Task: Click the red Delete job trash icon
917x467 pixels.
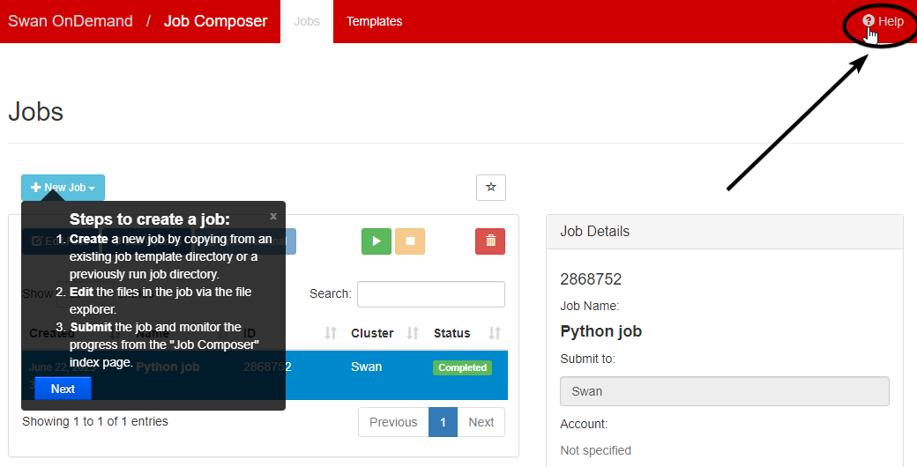Action: click(490, 241)
